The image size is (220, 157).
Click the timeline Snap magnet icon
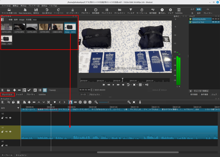tap(70, 102)
